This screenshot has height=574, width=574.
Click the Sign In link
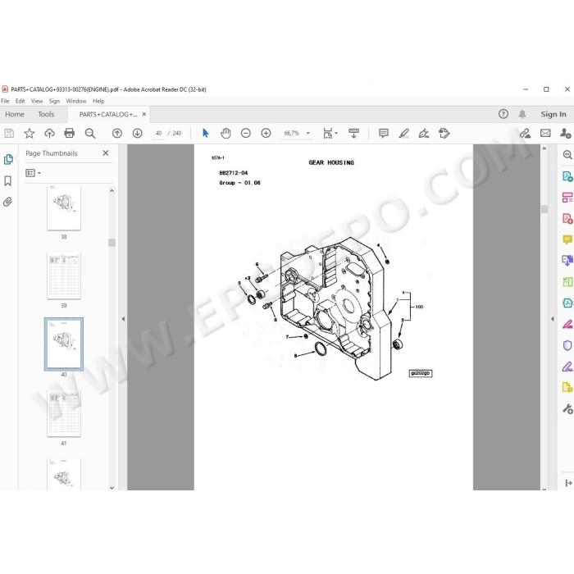pyautogui.click(x=553, y=114)
